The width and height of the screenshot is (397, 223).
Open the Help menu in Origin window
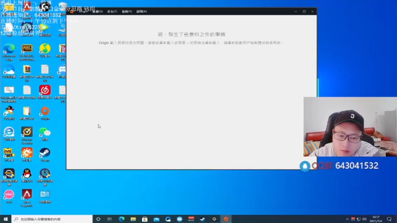141,11
